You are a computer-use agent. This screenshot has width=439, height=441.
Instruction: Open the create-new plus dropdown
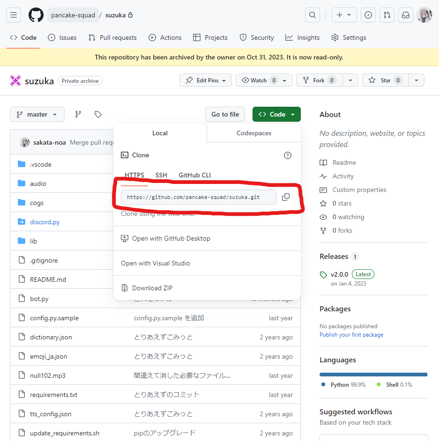[344, 15]
